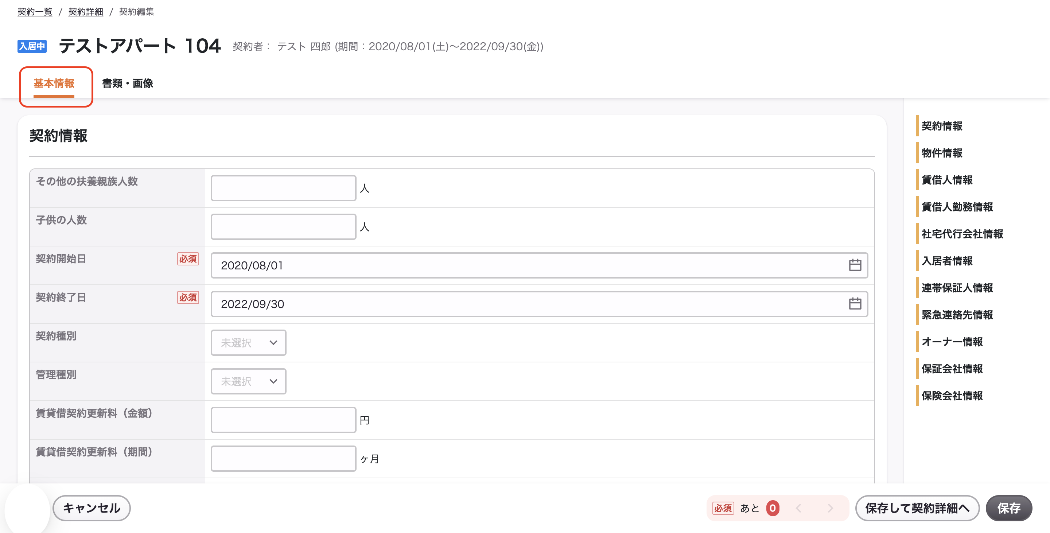Click the 契約情報 section heading
1050x533 pixels.
point(58,136)
